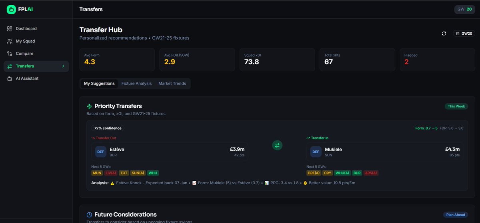Click the refresh icon near GW20
This screenshot has width=480, height=223.
point(444,34)
